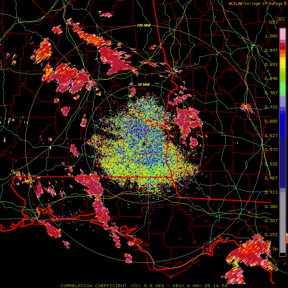Click the DCC product code label
This screenshot has width=288, height=288.
(x=281, y=19)
